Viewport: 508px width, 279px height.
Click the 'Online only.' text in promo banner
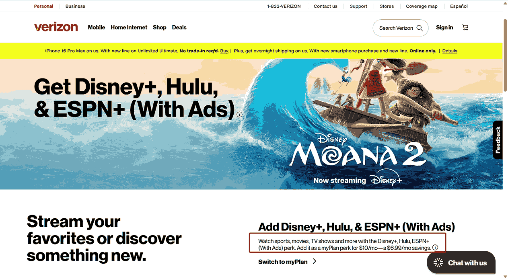click(423, 51)
